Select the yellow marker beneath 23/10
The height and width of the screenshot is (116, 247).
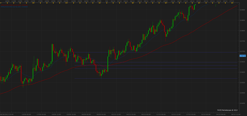click(x=212, y=3)
